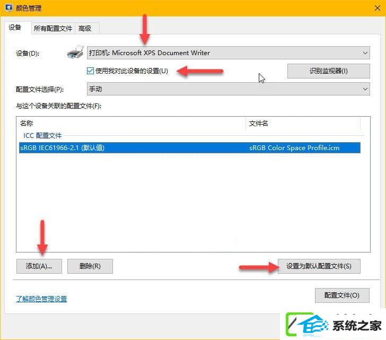Click the ICC 配置文件 group heading
Image resolution: width=386 pixels, height=340 pixels.
42,135
